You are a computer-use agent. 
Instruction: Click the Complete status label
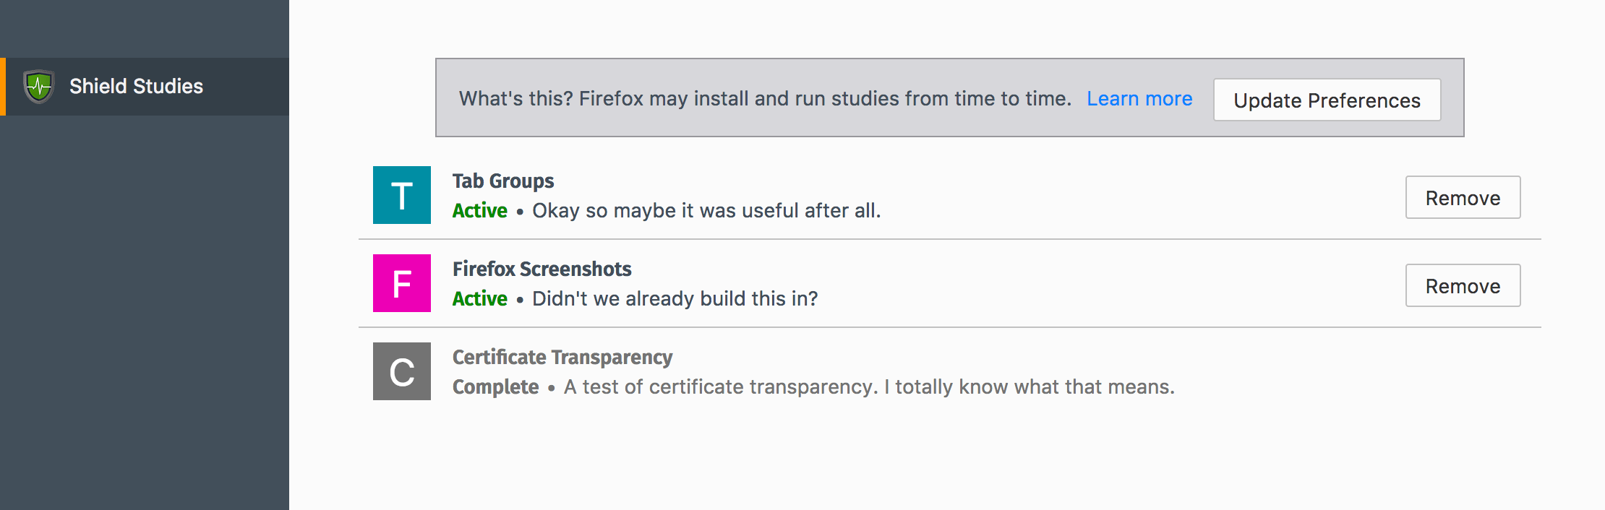coord(495,387)
